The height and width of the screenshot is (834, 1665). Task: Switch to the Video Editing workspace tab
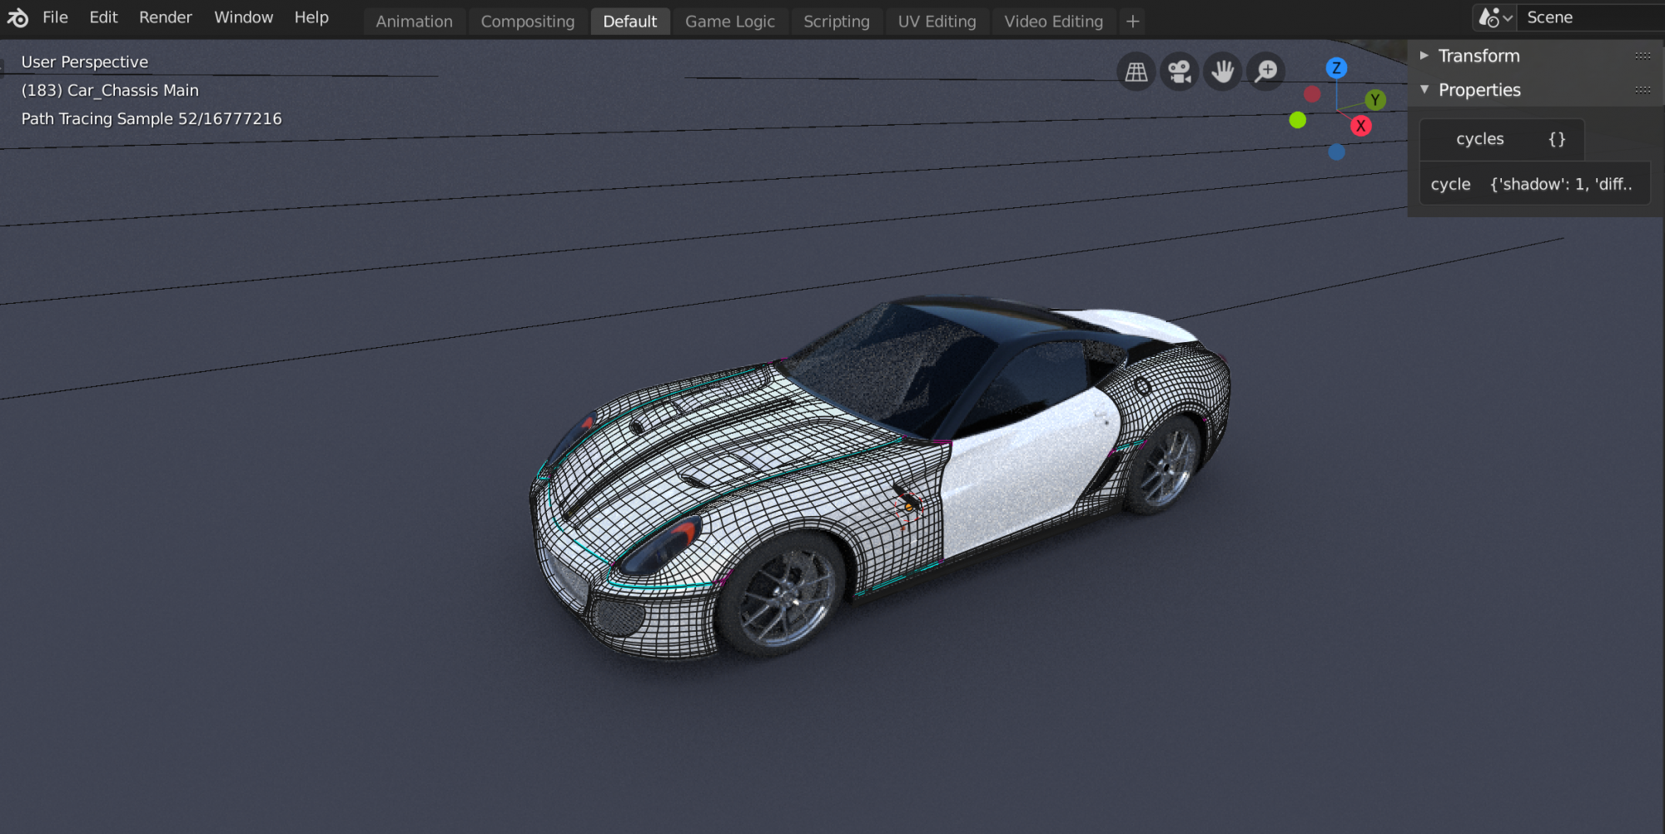tap(1054, 22)
